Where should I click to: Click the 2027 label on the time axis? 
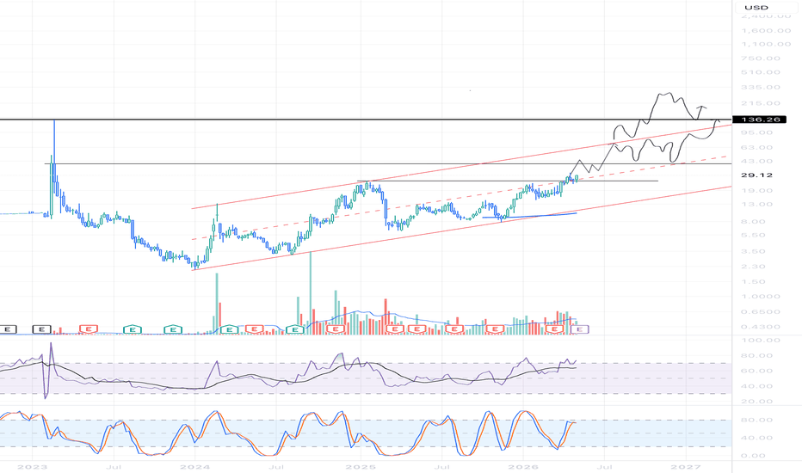click(686, 467)
